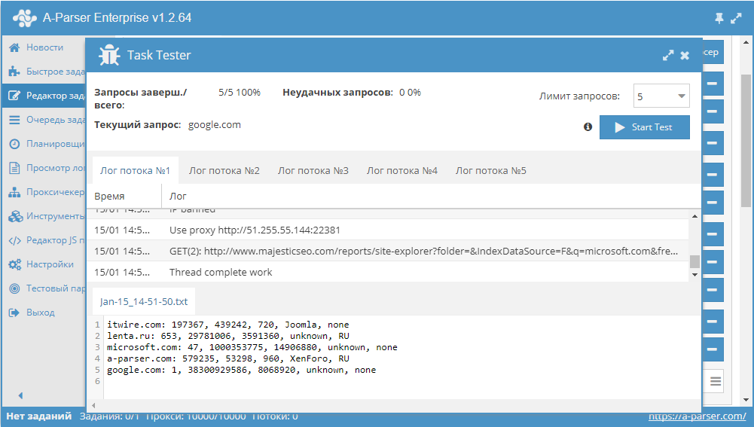
Task: Click the Планировщик clock icon
Action: pos(14,143)
